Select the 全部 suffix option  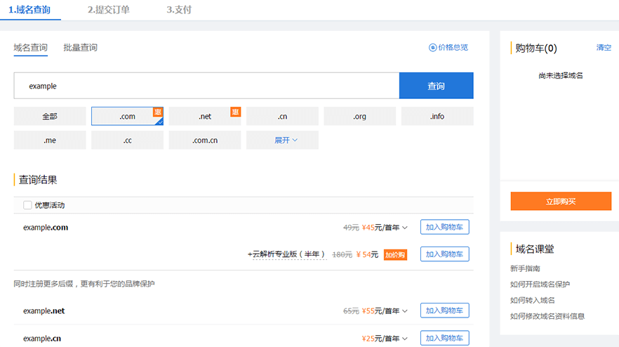point(49,117)
